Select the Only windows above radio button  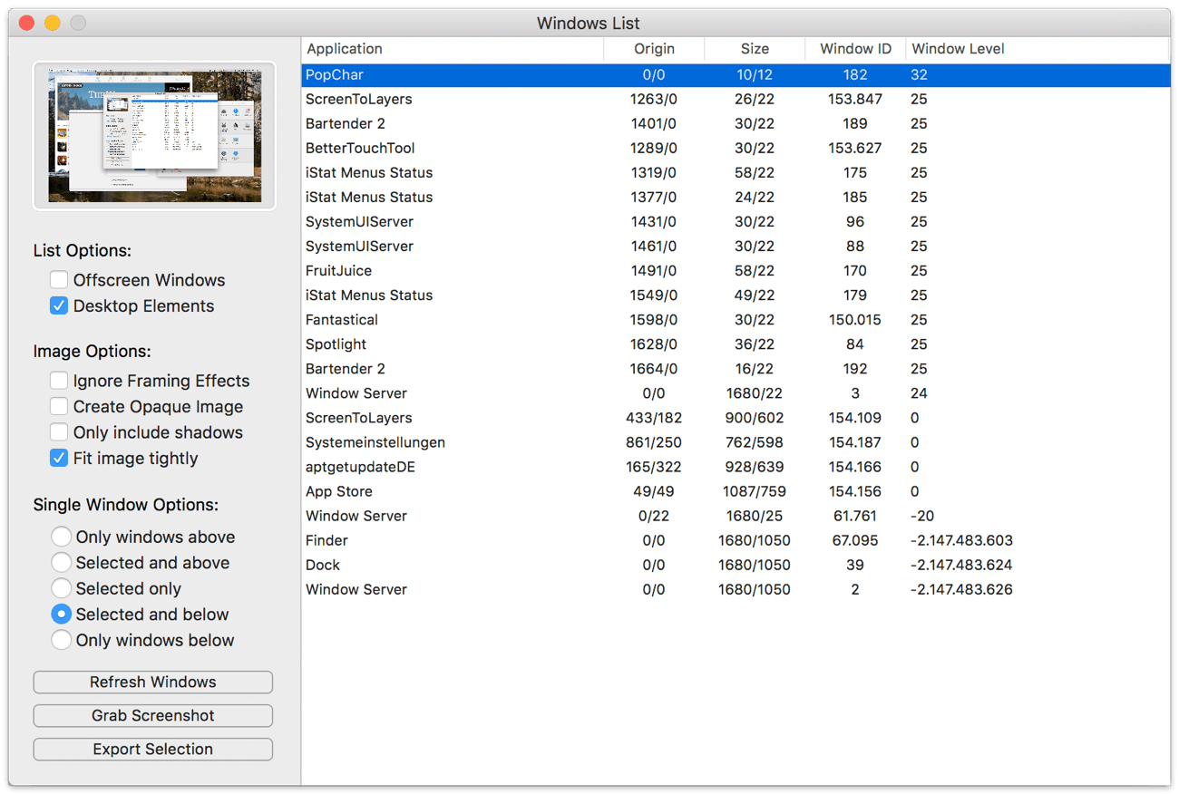tap(61, 537)
